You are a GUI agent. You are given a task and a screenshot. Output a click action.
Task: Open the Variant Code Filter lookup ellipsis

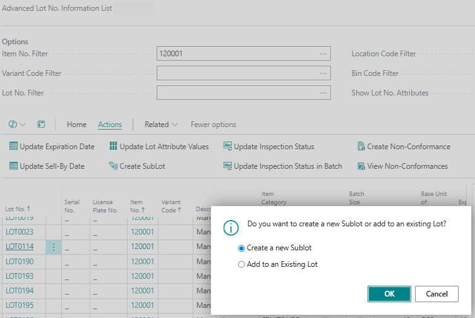(x=323, y=73)
